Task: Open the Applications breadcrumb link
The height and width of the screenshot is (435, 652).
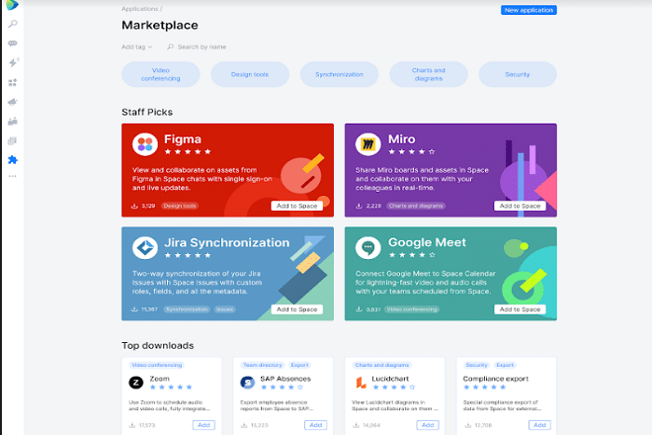Action: coord(139,9)
